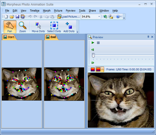Open the Timeline menu

click(x=35, y=11)
